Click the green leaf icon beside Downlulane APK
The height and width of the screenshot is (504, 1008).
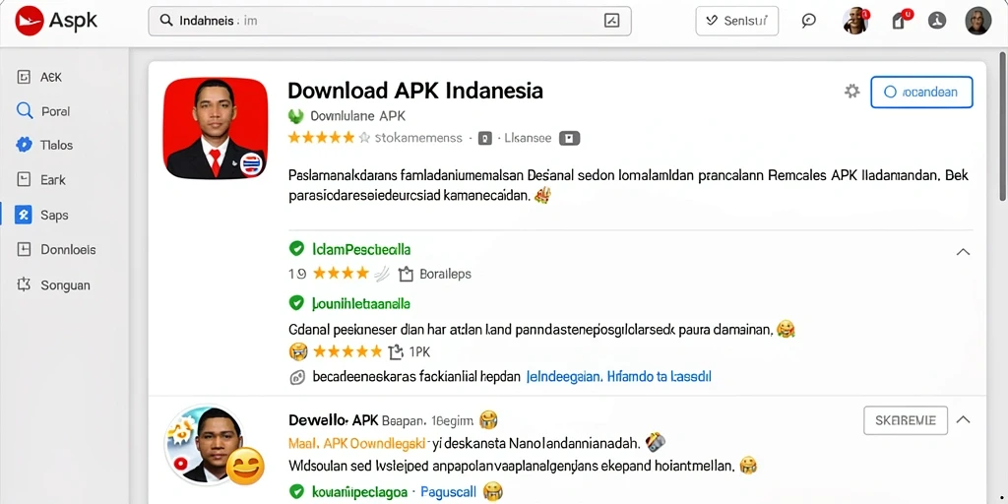pyautogui.click(x=295, y=116)
